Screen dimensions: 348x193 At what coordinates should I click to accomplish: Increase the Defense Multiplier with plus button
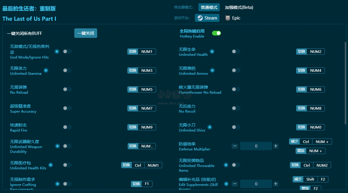[276, 146]
